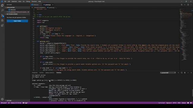The width and height of the screenshot is (193, 108).
Task: Click errors and warnings count in status bar
Action: point(25,103)
